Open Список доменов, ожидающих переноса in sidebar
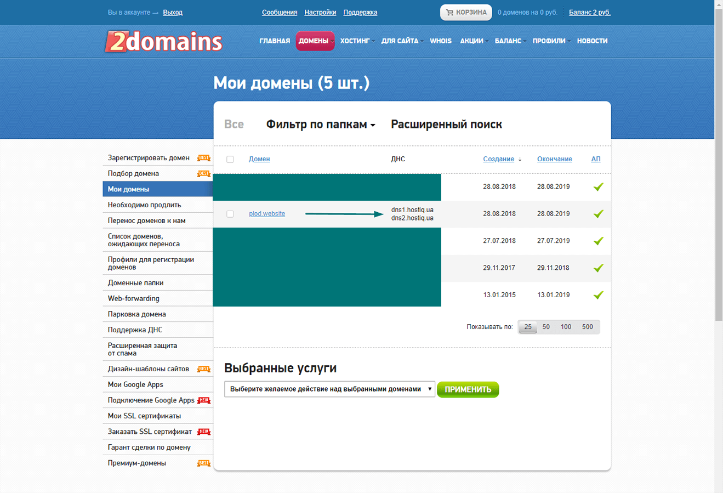The width and height of the screenshot is (723, 493). (144, 240)
